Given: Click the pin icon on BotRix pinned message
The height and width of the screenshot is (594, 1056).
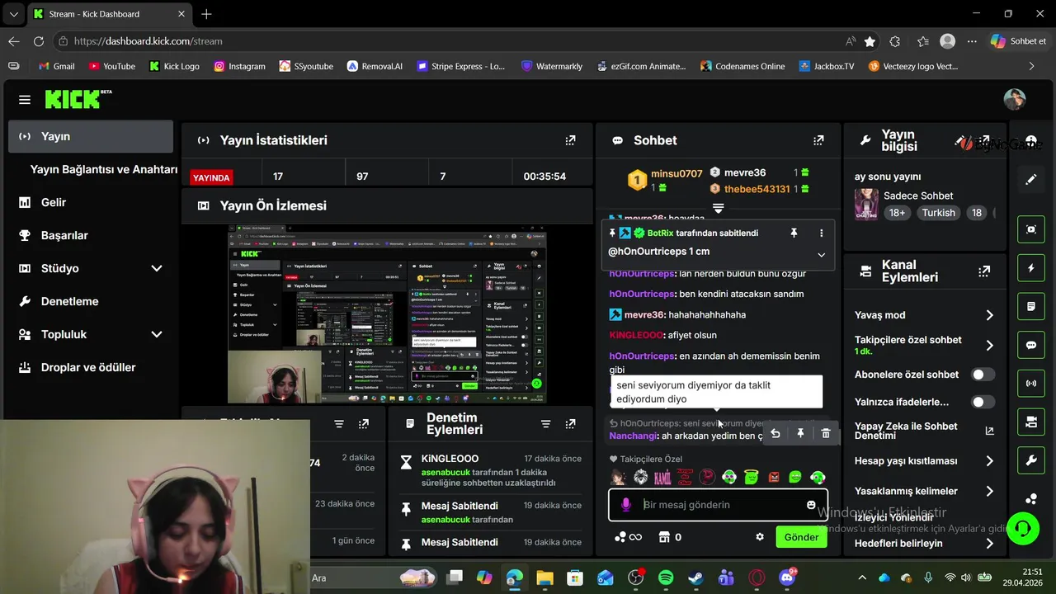Looking at the screenshot, I should click(794, 233).
